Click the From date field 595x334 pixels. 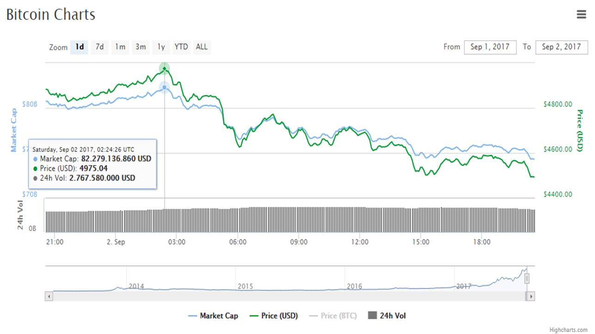pyautogui.click(x=490, y=47)
